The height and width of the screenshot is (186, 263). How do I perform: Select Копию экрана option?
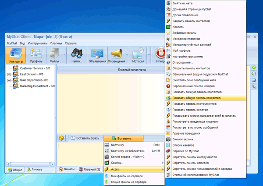click(134, 157)
